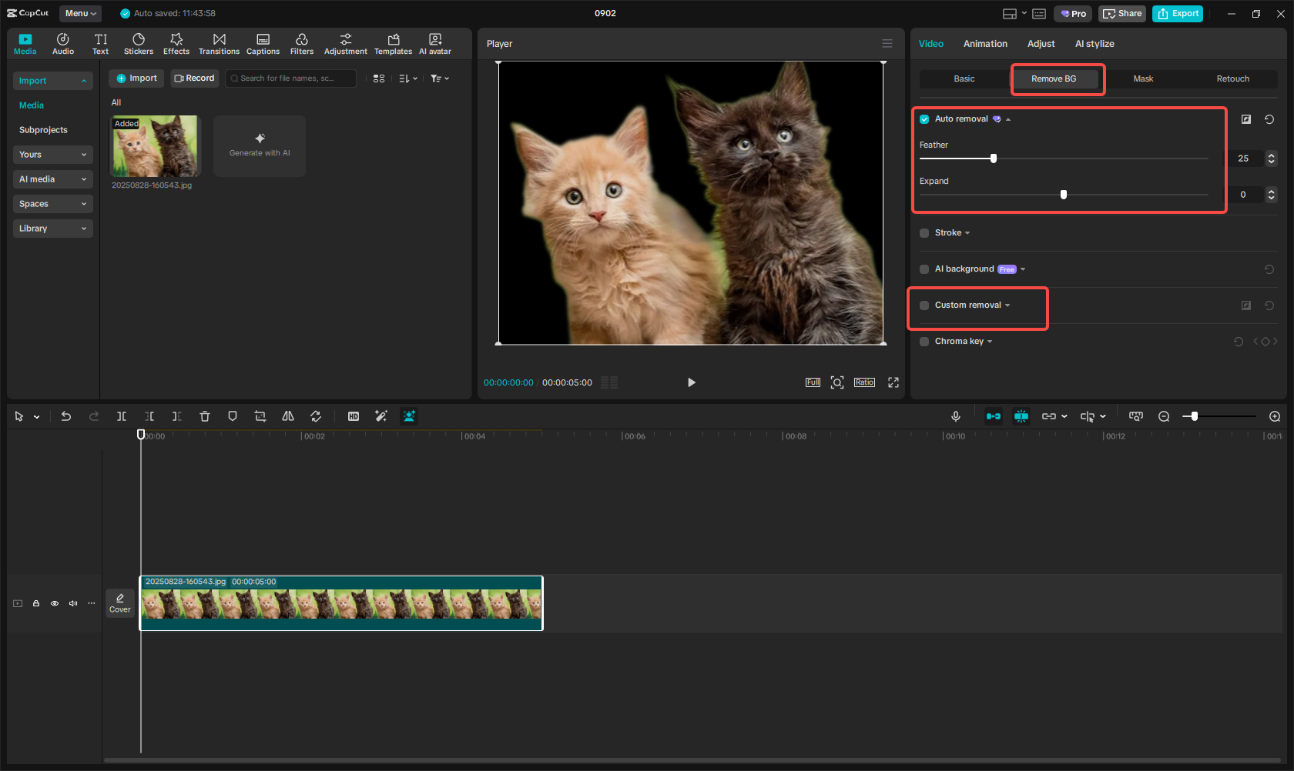This screenshot has height=771, width=1294.
Task: Click the microphone voiceover record icon
Action: 955,416
